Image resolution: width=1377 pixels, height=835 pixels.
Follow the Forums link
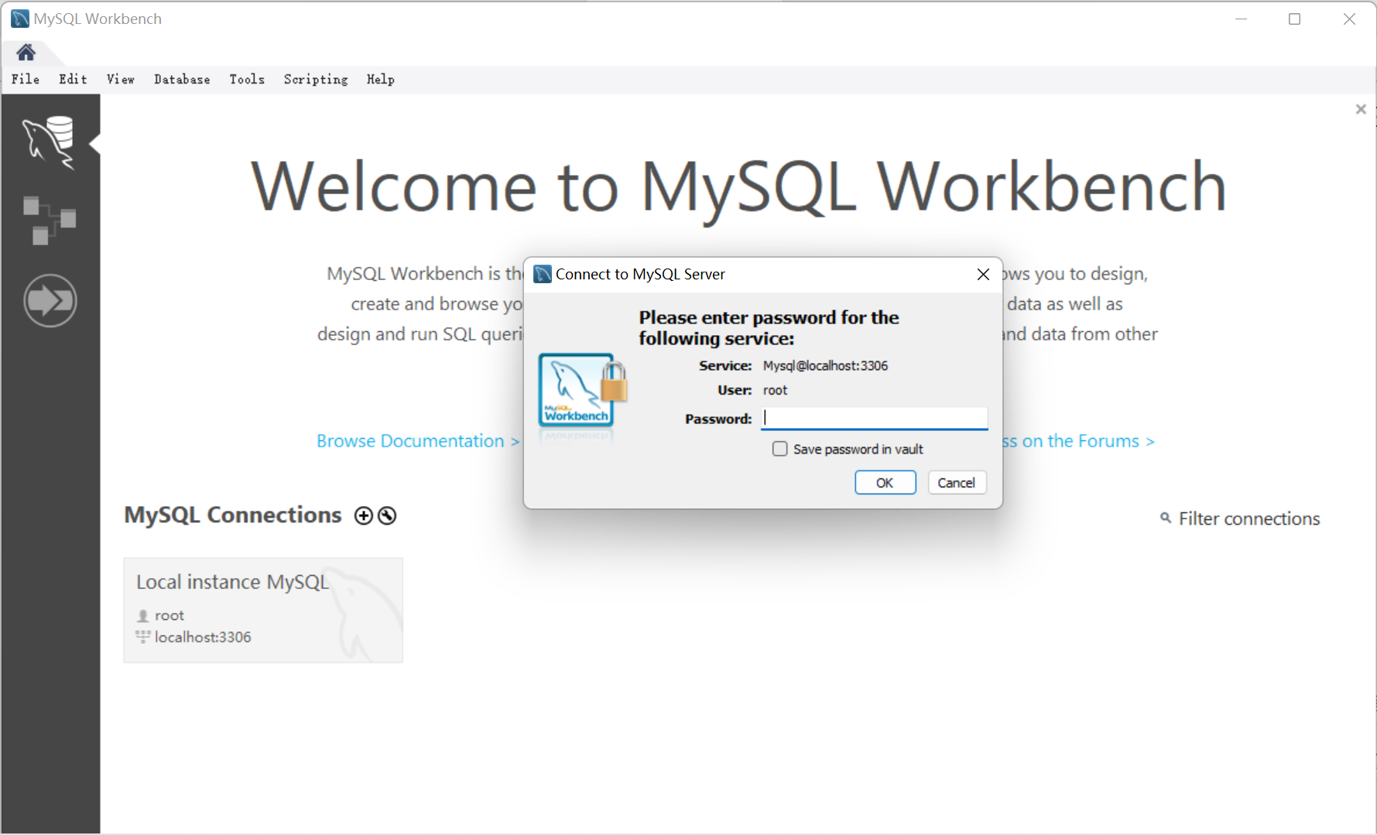coord(1078,441)
